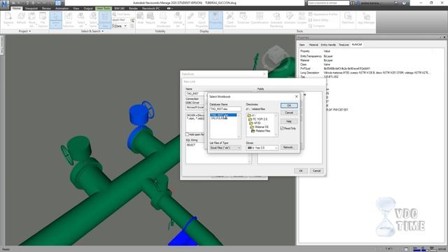Click the Hide Unselected icon
448x252 pixels.
click(163, 20)
